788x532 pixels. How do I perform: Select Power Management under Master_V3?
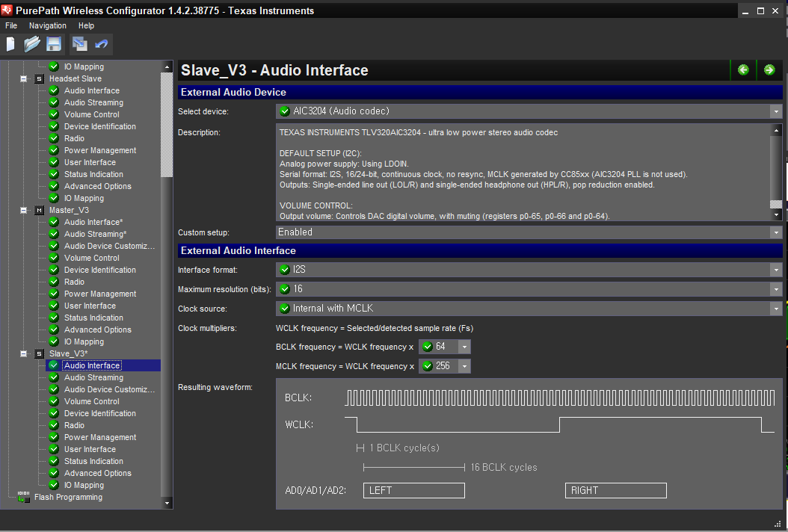tap(100, 294)
